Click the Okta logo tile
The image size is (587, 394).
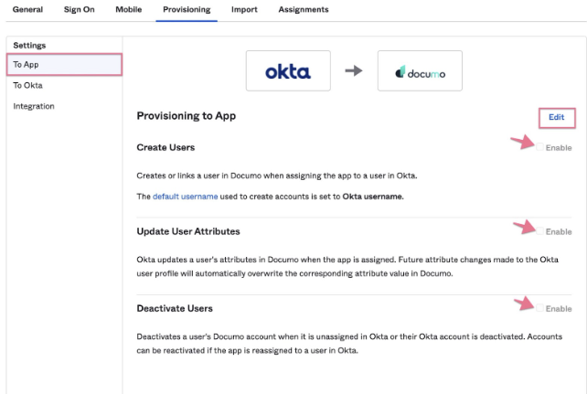[x=288, y=71]
